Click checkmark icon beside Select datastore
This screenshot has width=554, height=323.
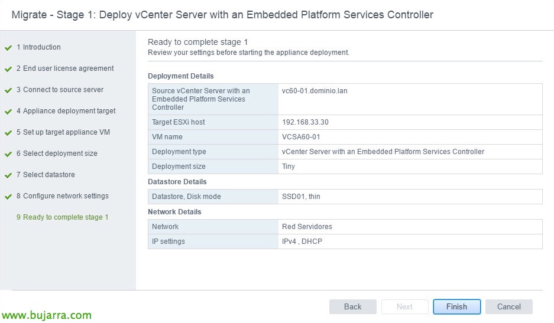[x=8, y=175]
